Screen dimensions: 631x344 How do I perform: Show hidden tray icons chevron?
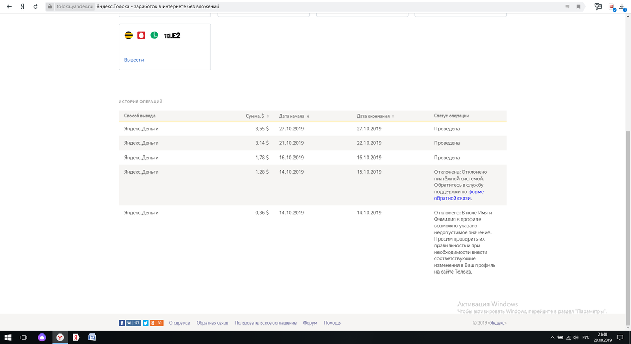pyautogui.click(x=552, y=337)
